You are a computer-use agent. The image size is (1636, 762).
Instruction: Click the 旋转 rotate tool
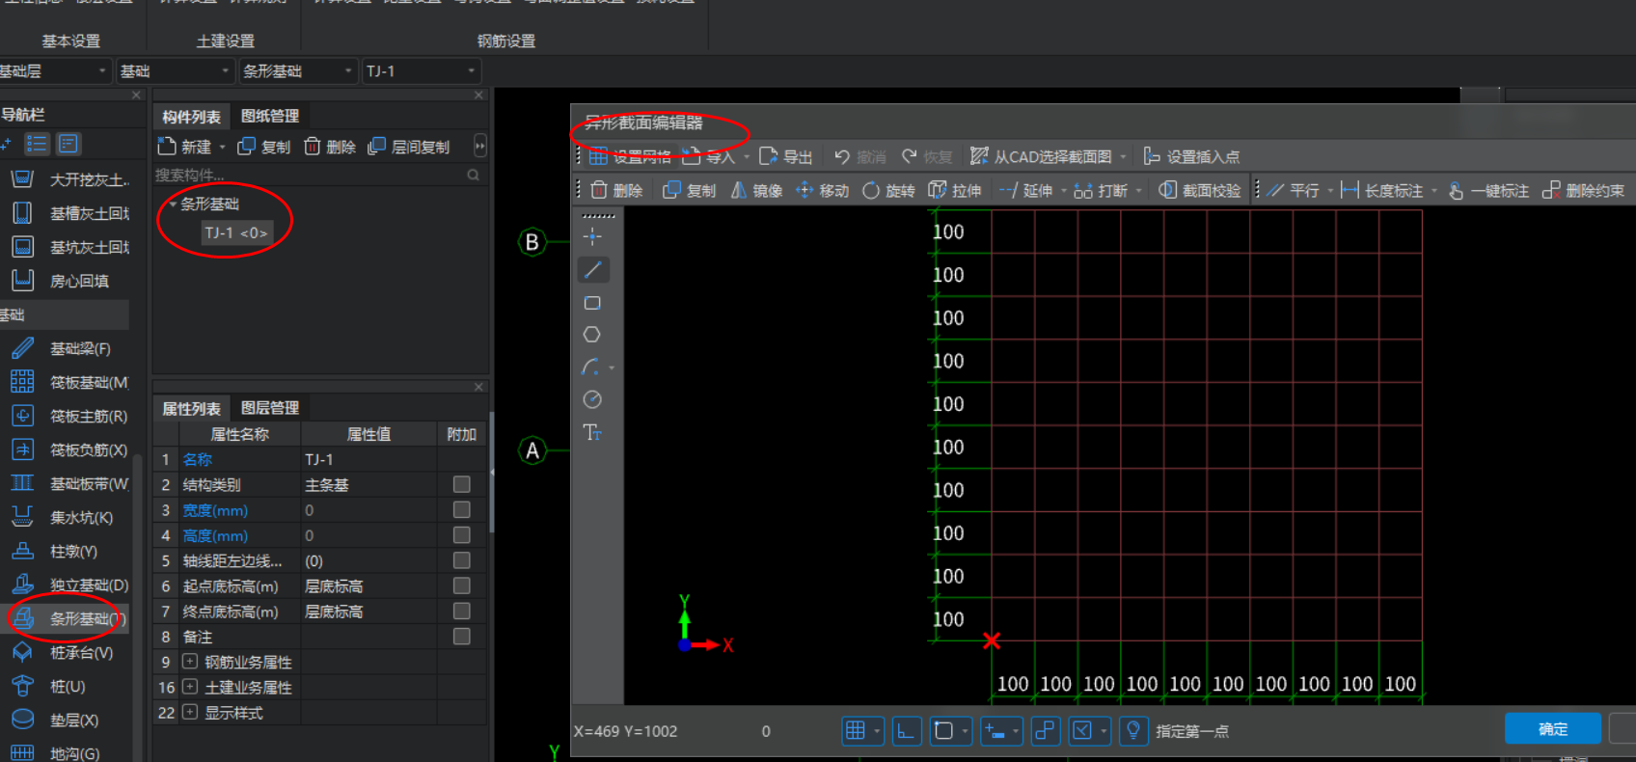point(888,191)
